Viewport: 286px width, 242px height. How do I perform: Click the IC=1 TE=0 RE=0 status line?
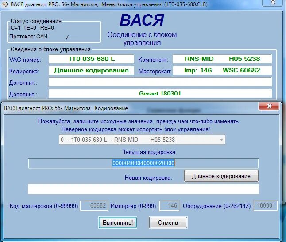(31, 28)
